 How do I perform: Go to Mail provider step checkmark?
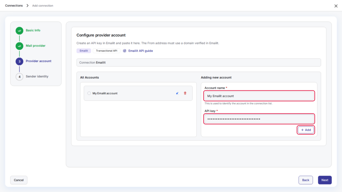19,46
